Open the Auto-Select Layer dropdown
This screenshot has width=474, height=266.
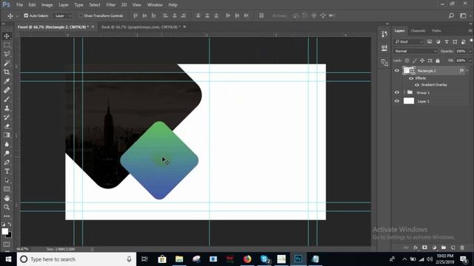coord(63,16)
